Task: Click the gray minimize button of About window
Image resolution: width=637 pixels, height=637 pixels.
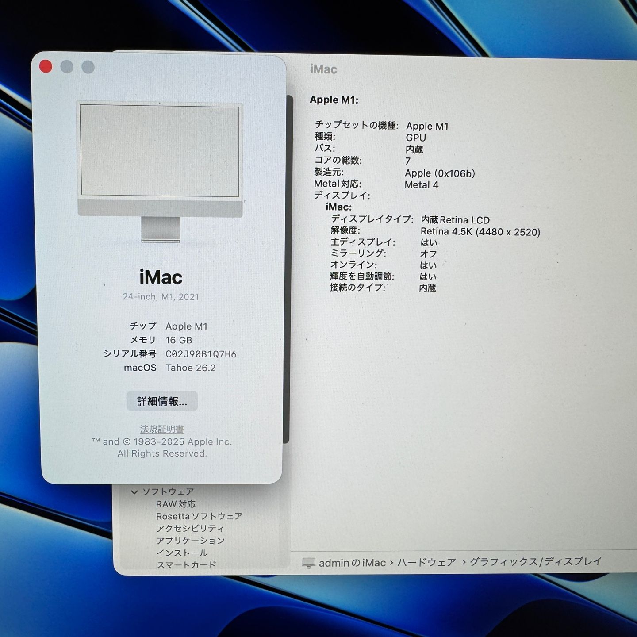Action: (67, 67)
